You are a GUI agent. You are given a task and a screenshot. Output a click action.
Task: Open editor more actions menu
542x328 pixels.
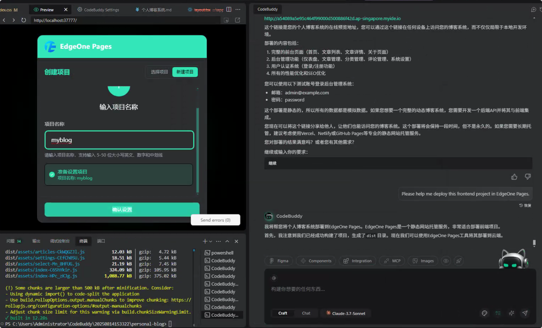(x=238, y=9)
